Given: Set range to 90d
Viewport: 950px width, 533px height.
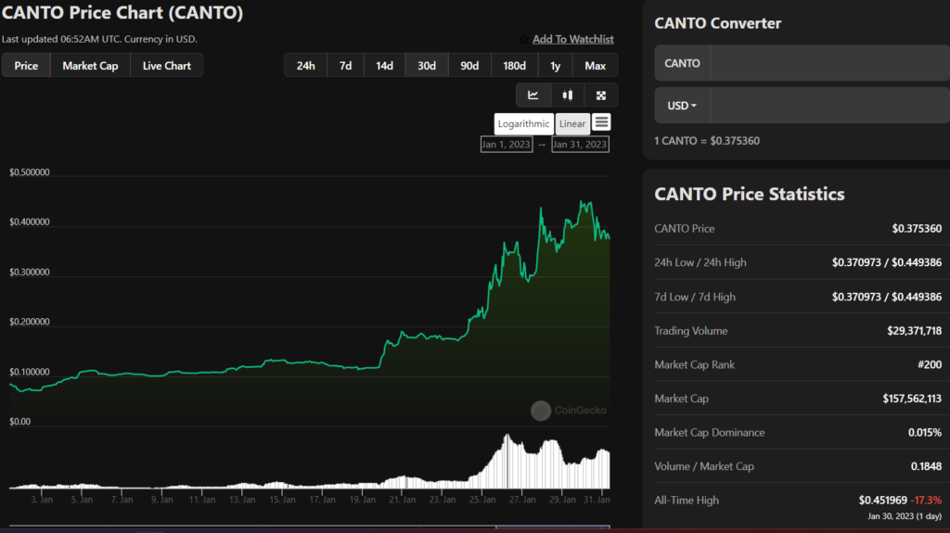Looking at the screenshot, I should click(x=469, y=66).
